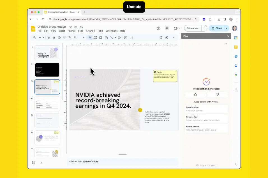Screen dimensions: 268x178
Task: Get add-ons with plus side icon
Action: [236, 90]
